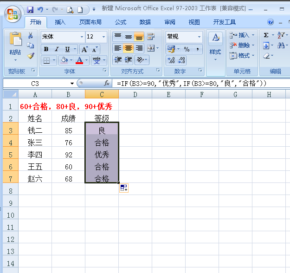Toggle wrap text
Image resolution: width=290 pixels, height=273 pixels.
151,37
